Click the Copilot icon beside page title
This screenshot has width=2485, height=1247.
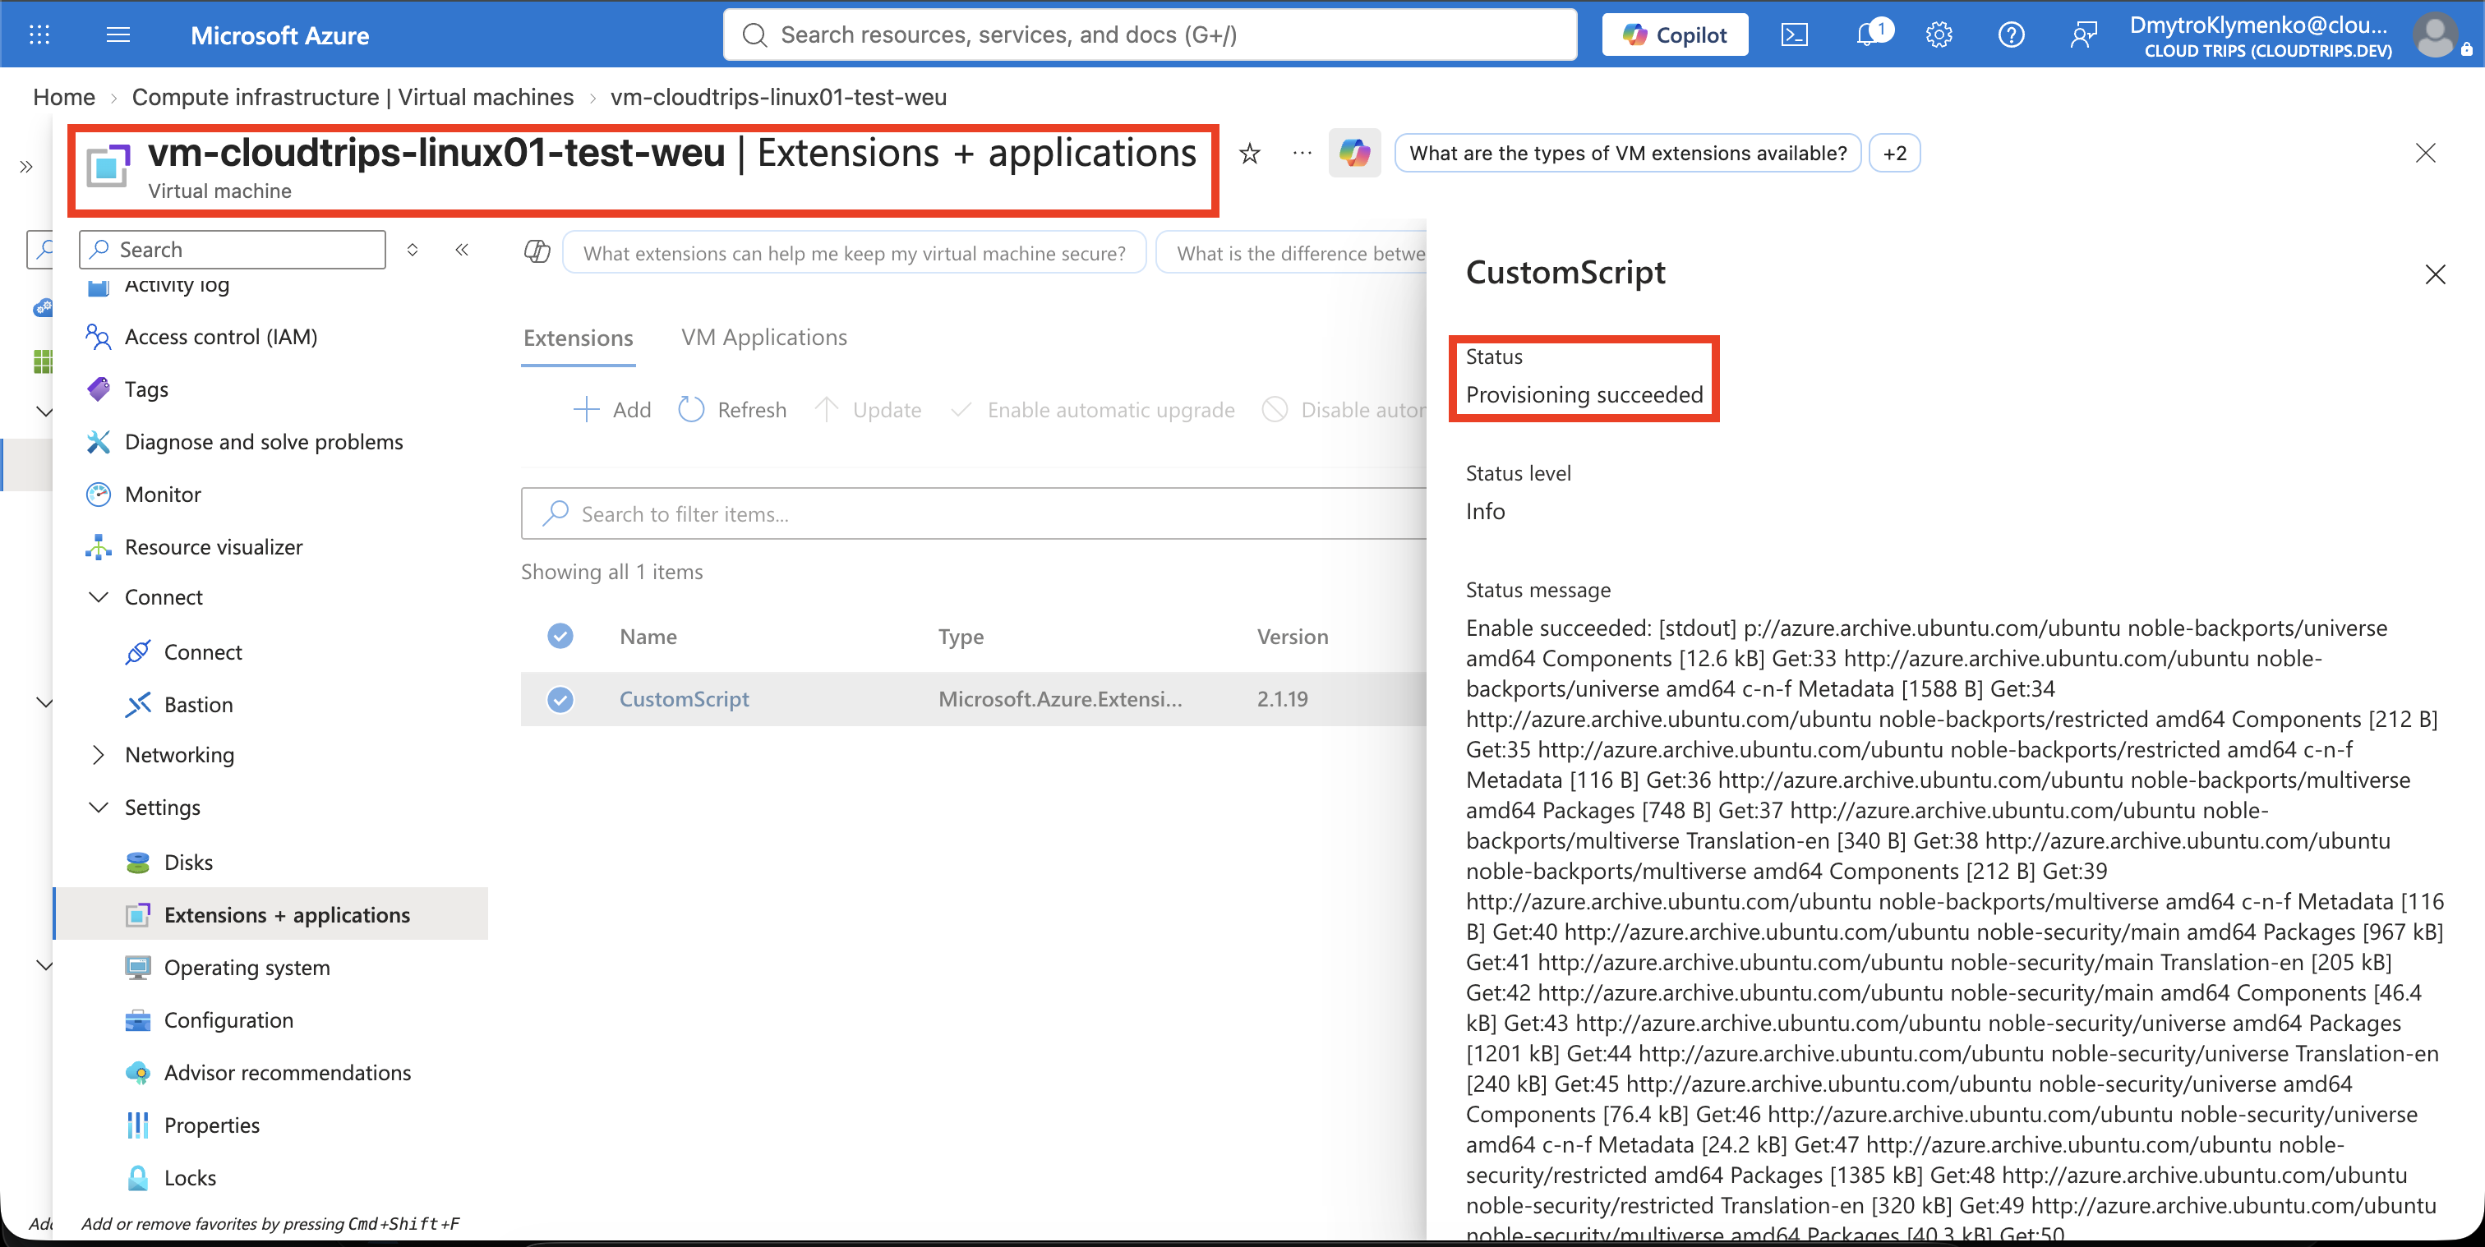pos(1354,154)
